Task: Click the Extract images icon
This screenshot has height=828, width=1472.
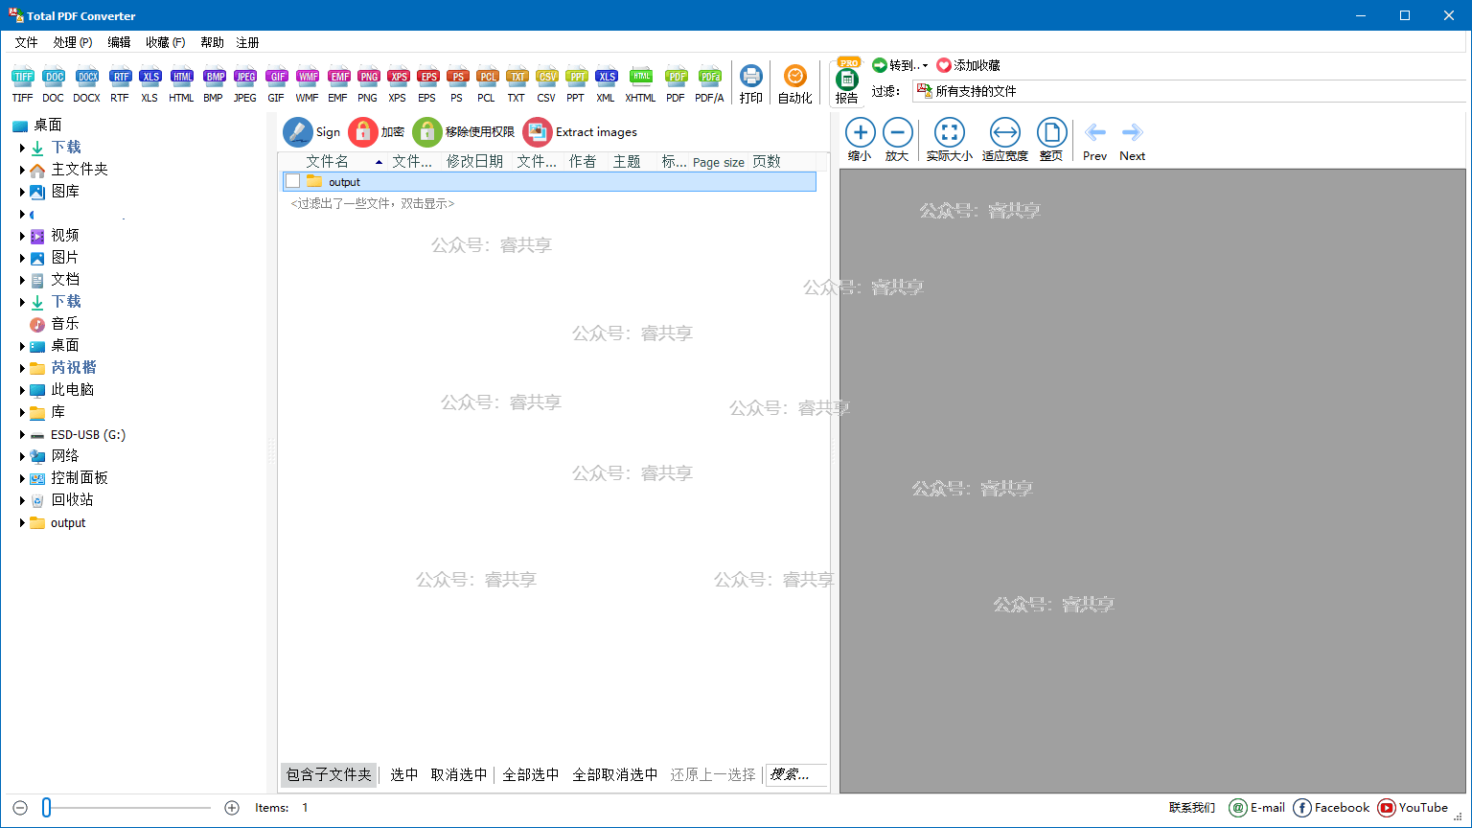Action: tap(538, 132)
